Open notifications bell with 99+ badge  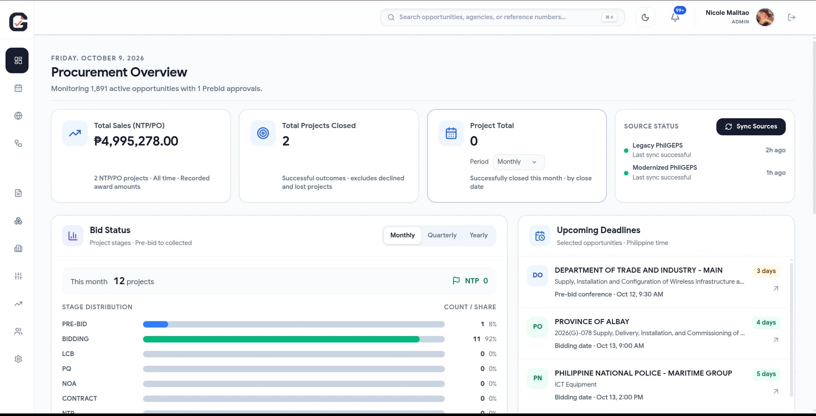675,17
